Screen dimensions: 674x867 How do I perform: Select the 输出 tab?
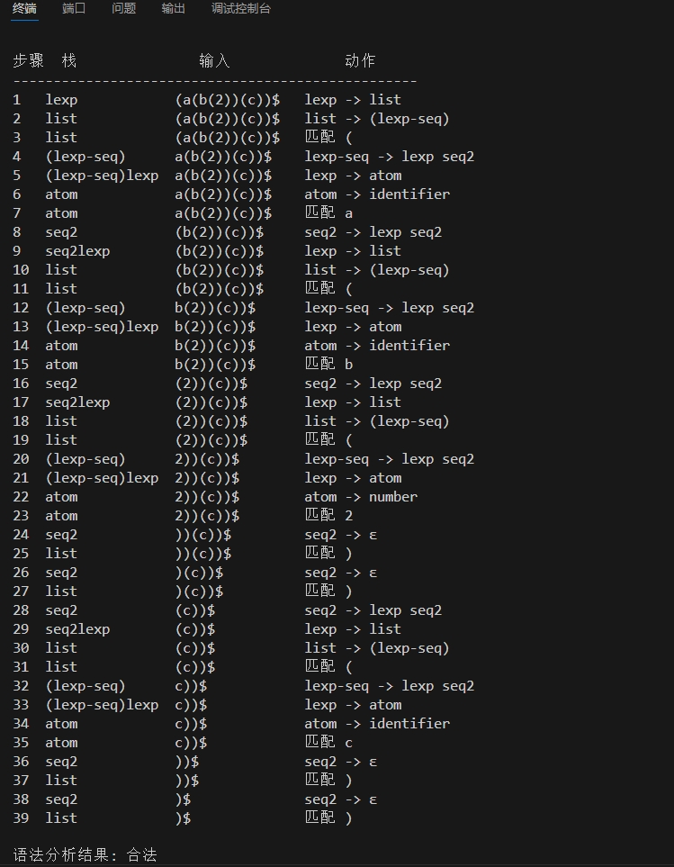[x=173, y=9]
